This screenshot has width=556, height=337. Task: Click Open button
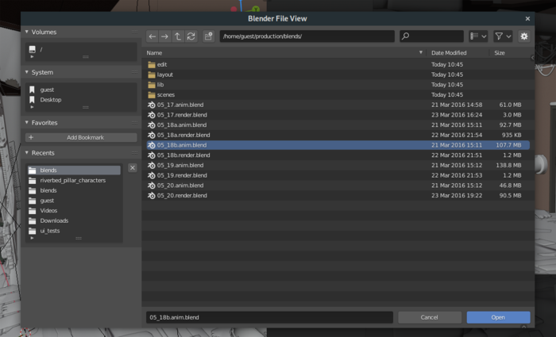click(x=498, y=317)
